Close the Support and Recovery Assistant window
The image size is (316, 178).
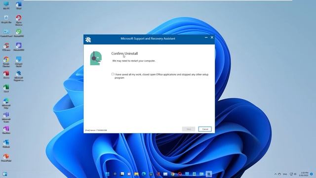212,38
